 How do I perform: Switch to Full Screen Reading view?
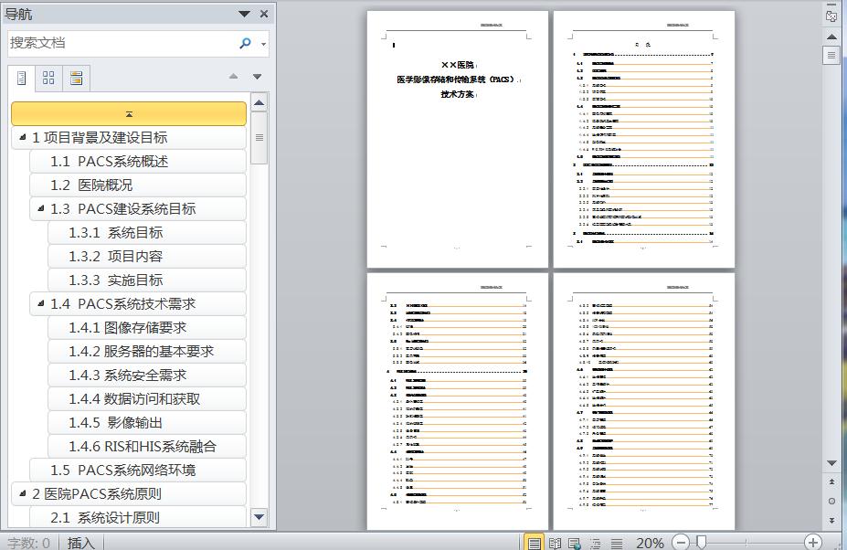click(555, 543)
